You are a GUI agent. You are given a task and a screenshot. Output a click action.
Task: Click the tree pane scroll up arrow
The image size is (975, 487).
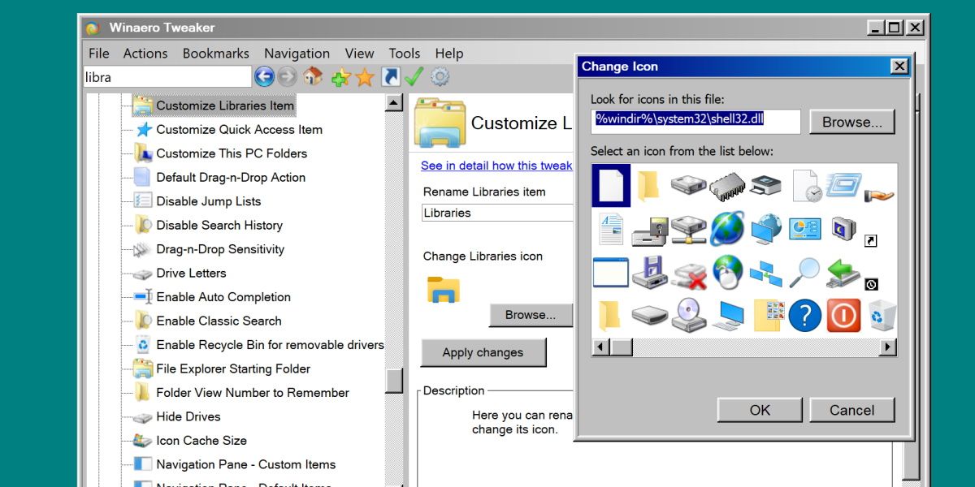pos(394,102)
